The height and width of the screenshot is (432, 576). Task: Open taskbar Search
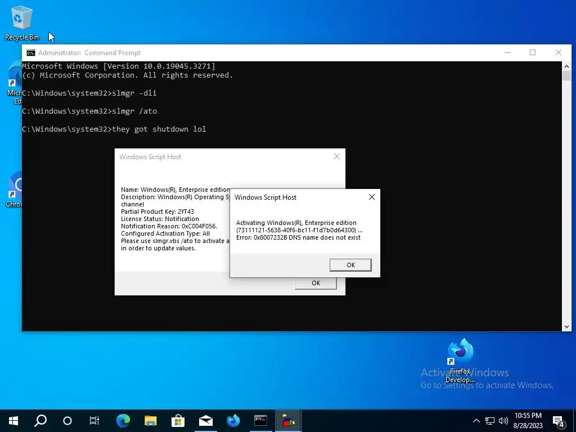tap(40, 421)
